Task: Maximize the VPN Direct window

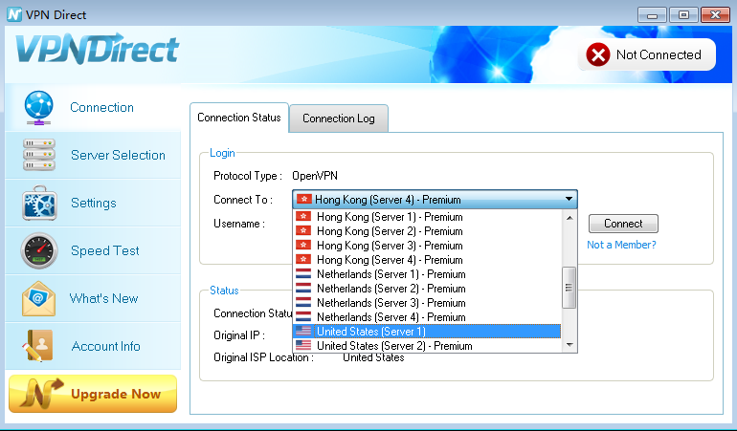Action: 683,15
